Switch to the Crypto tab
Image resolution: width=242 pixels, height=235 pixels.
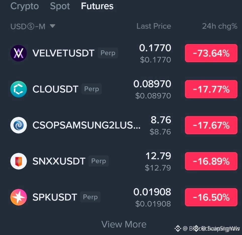click(25, 6)
